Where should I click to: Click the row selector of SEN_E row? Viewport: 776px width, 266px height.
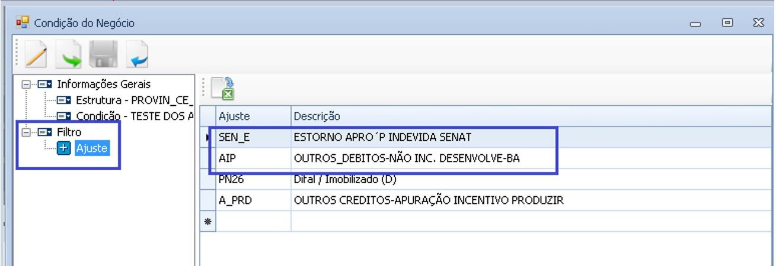click(207, 137)
